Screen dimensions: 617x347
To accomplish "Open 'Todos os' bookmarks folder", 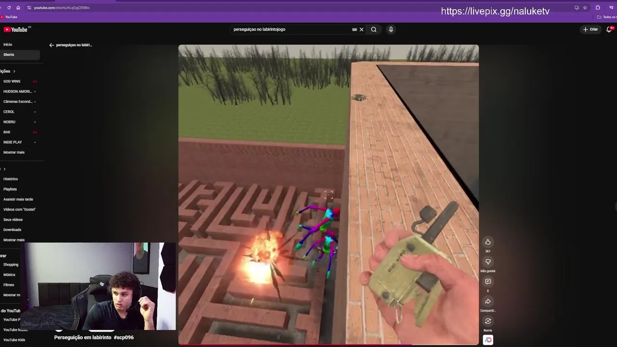I will click(607, 17).
